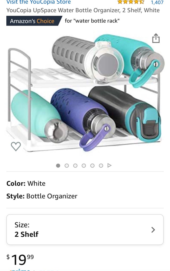
Task: Open the water bottle organizer product photo
Action: [x=85, y=93]
